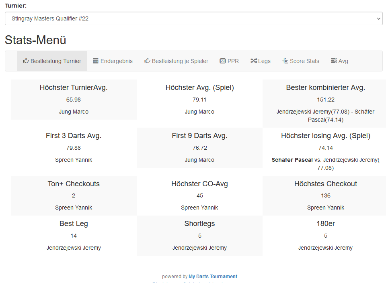This screenshot has height=283, width=386.
Task: Click the Höchstes Checkout value 136
Action: pyautogui.click(x=326, y=195)
